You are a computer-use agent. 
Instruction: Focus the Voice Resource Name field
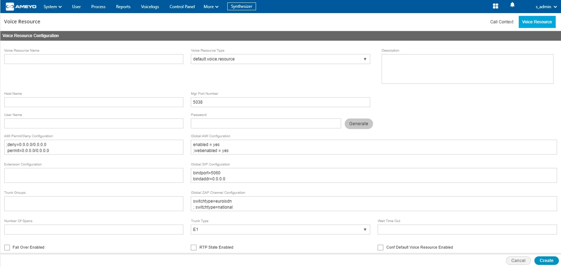point(94,59)
